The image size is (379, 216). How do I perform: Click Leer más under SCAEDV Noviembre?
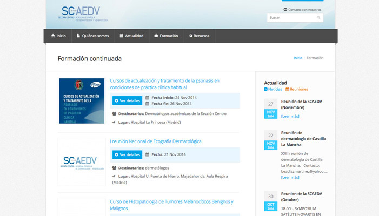290,116
